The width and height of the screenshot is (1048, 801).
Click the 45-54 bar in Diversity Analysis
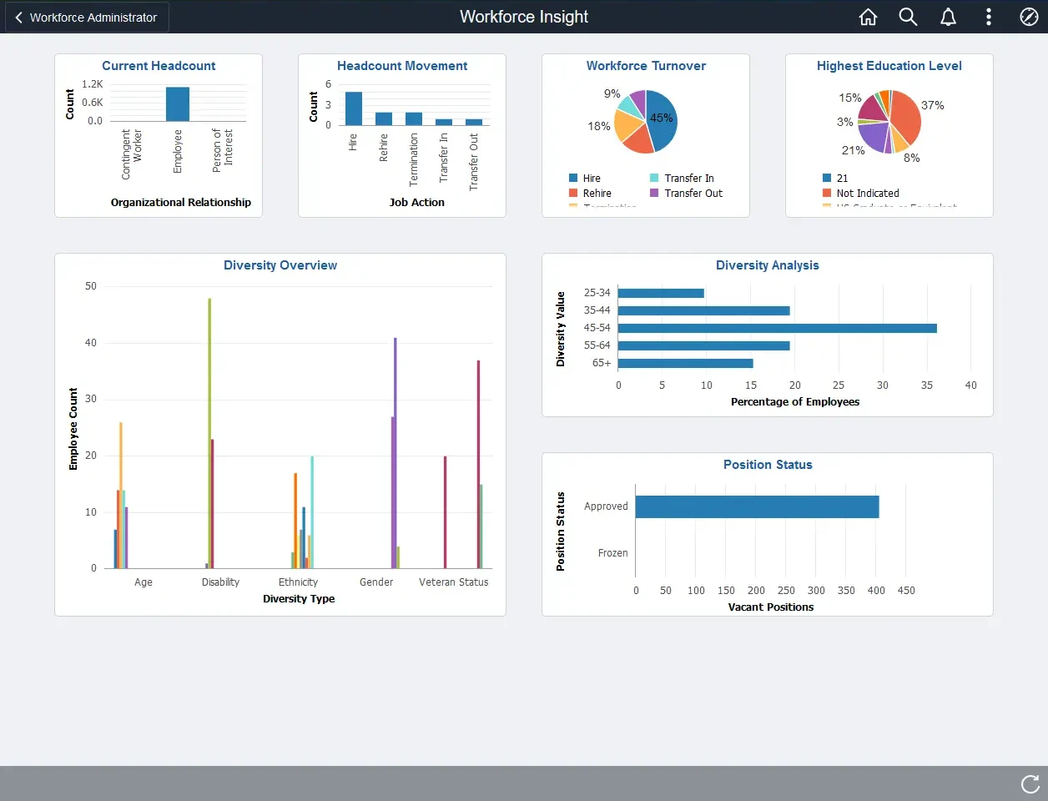tap(778, 328)
